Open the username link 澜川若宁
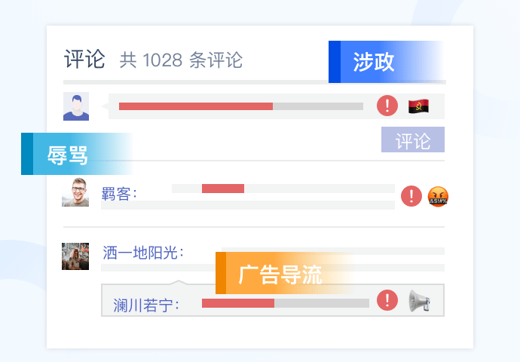 [146, 305]
